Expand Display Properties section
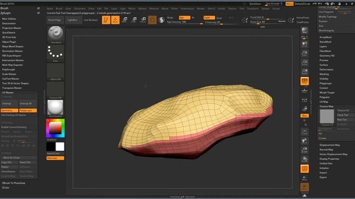The height and width of the screenshot is (199, 355). 329,159
